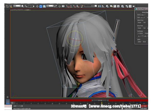The image size is (151, 111).
Task: Open the Curve Editor icon
Action: 115,6
